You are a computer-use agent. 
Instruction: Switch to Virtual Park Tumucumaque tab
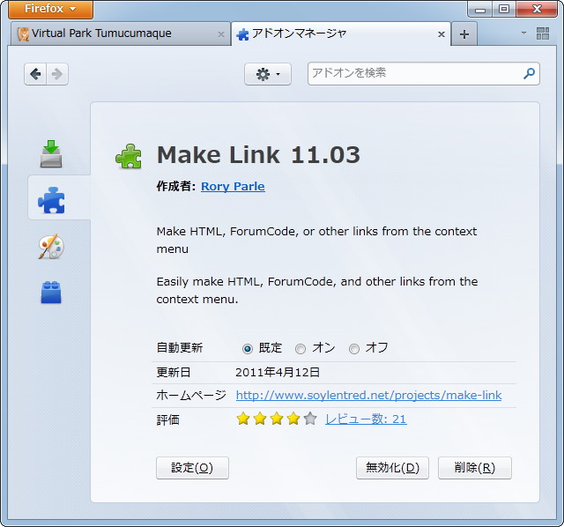121,33
